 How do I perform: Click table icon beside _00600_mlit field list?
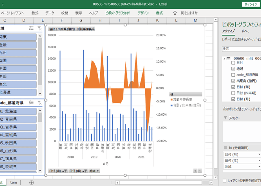[x=229, y=59]
